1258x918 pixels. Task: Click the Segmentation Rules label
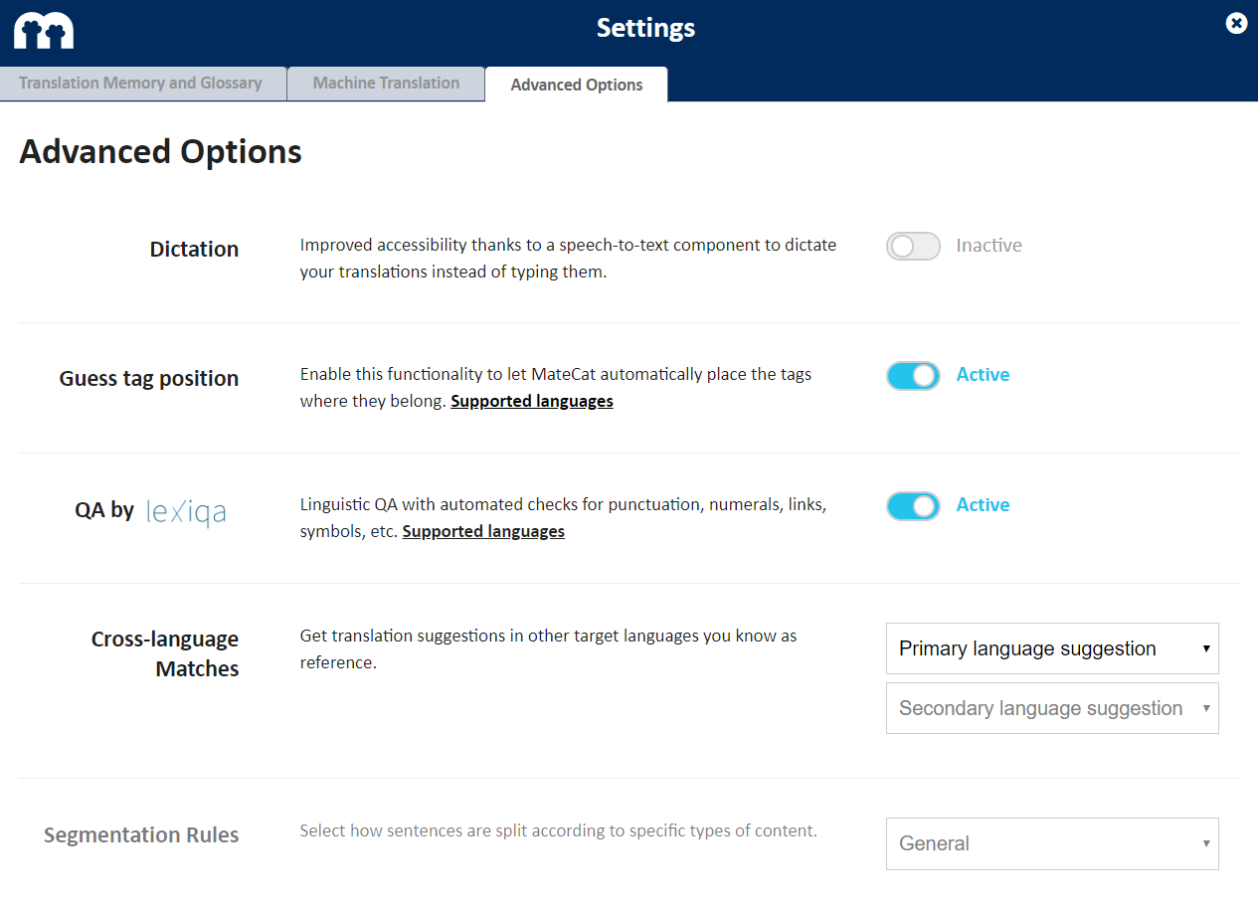click(141, 835)
